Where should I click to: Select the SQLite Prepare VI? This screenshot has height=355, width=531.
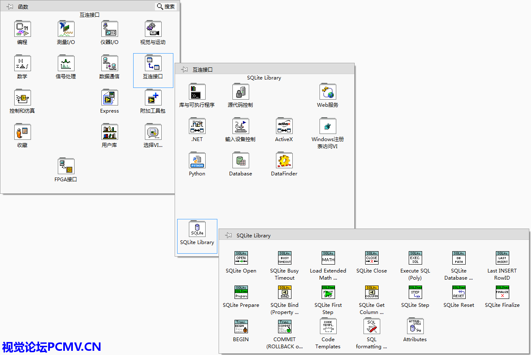click(x=241, y=292)
